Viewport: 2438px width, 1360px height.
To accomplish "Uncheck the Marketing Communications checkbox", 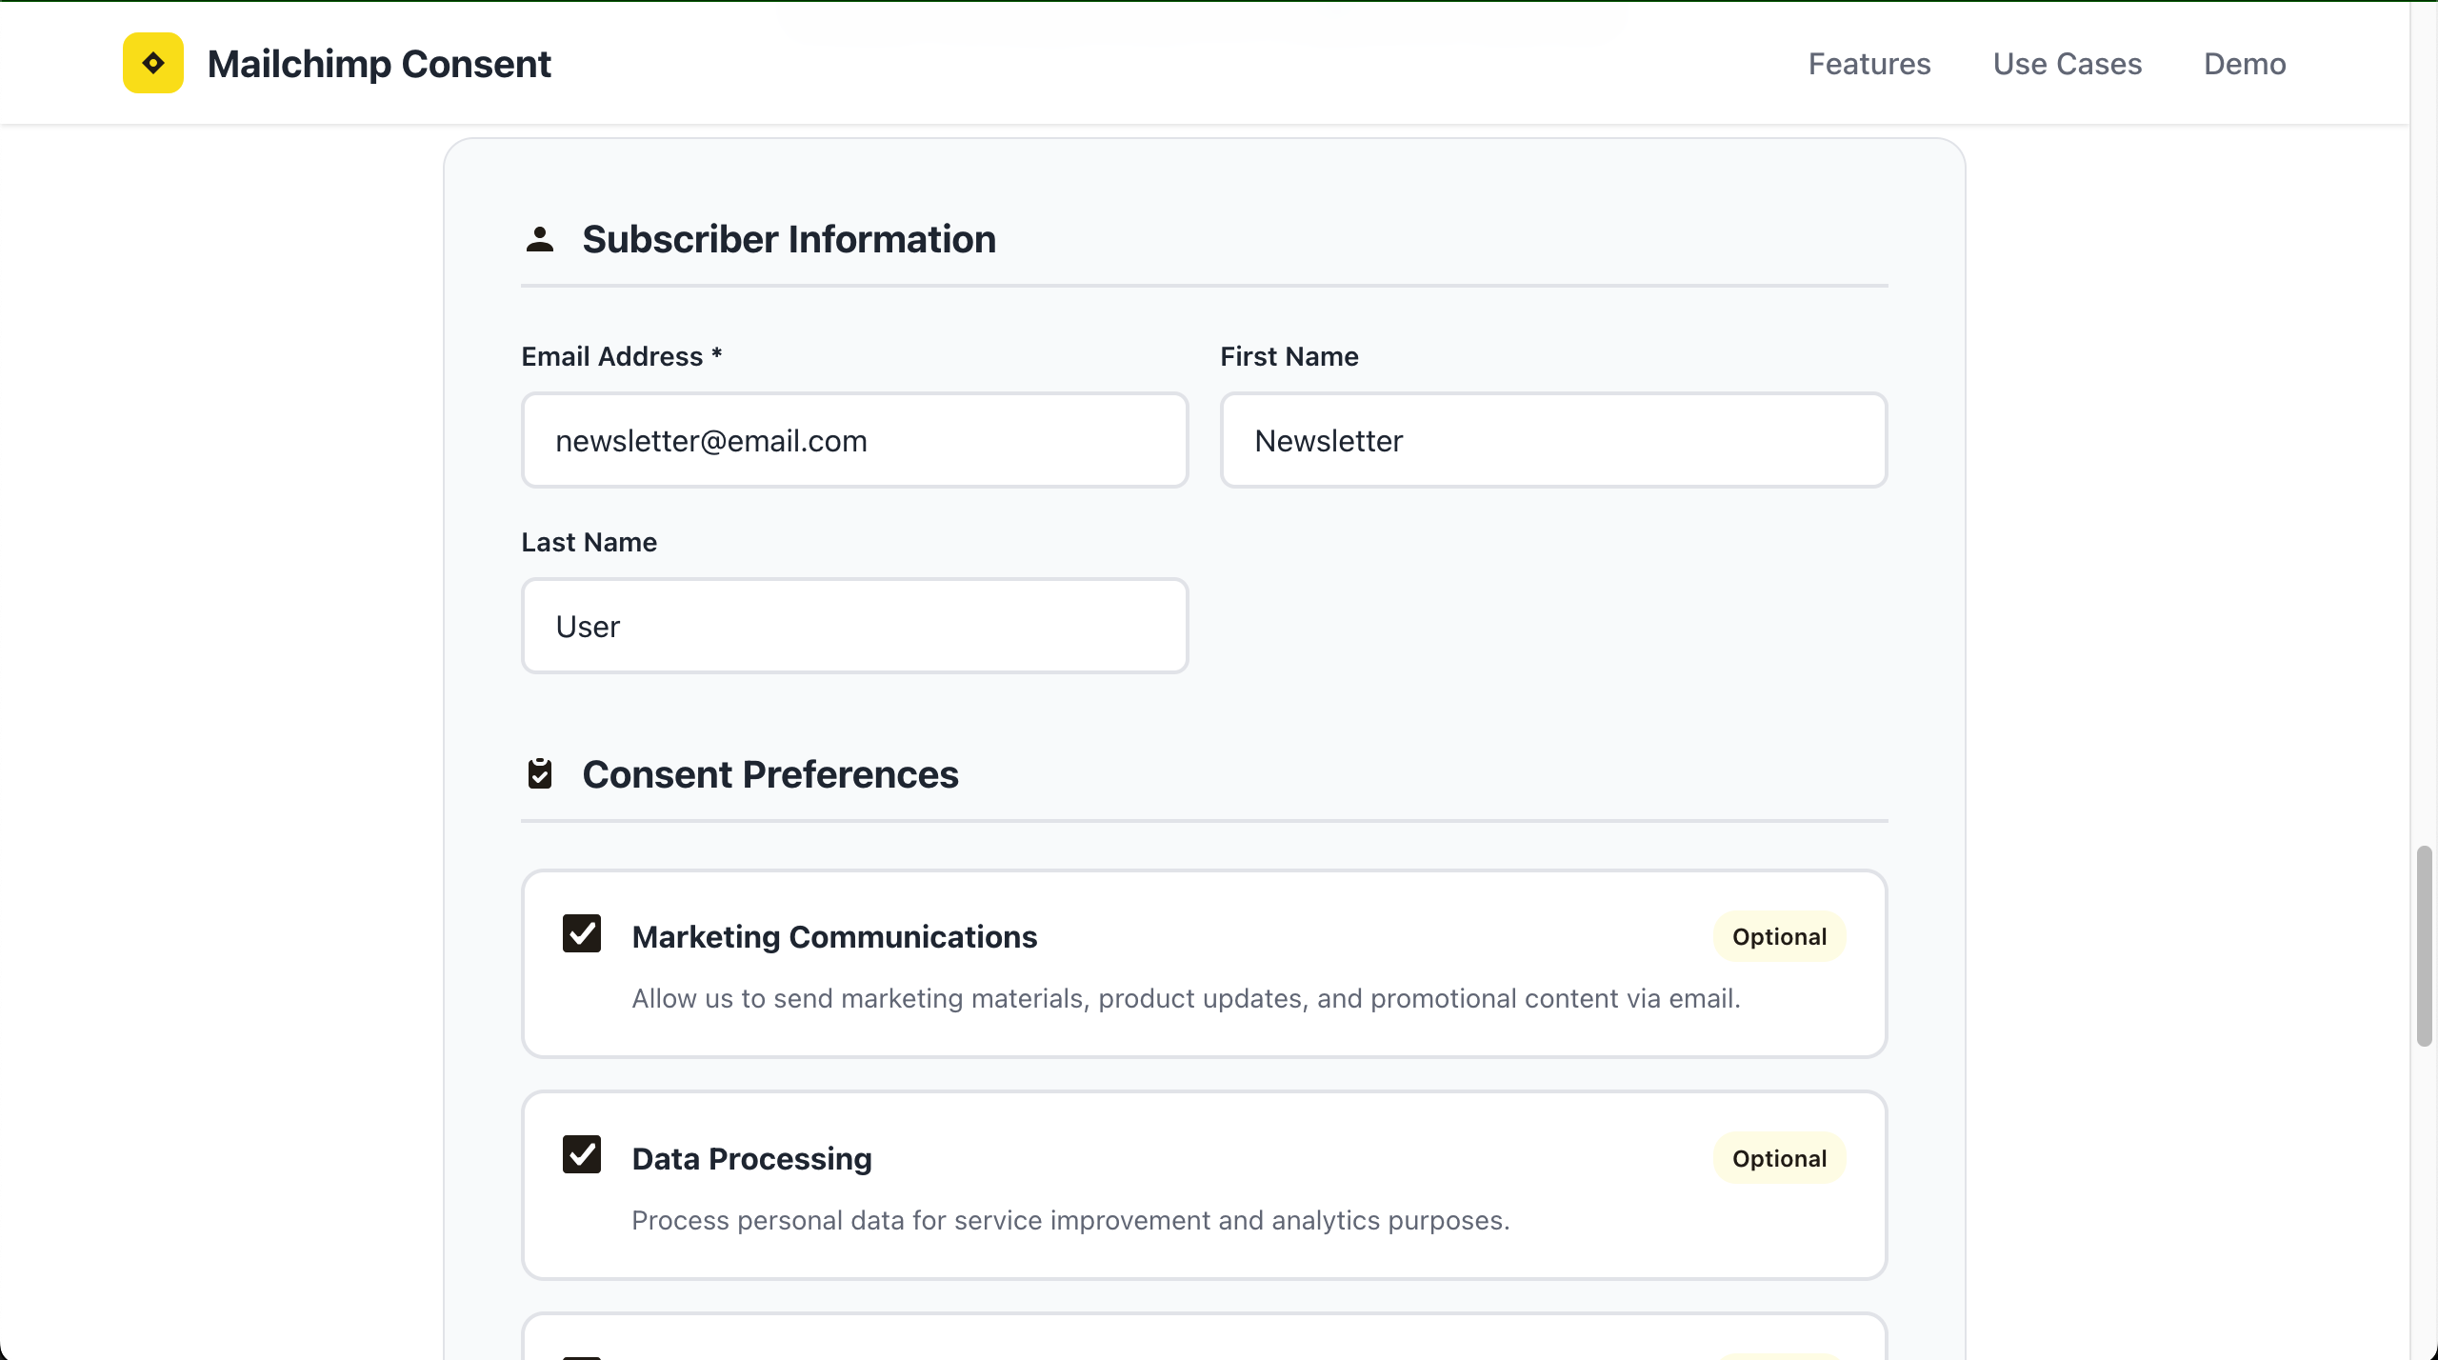I will coord(582,933).
